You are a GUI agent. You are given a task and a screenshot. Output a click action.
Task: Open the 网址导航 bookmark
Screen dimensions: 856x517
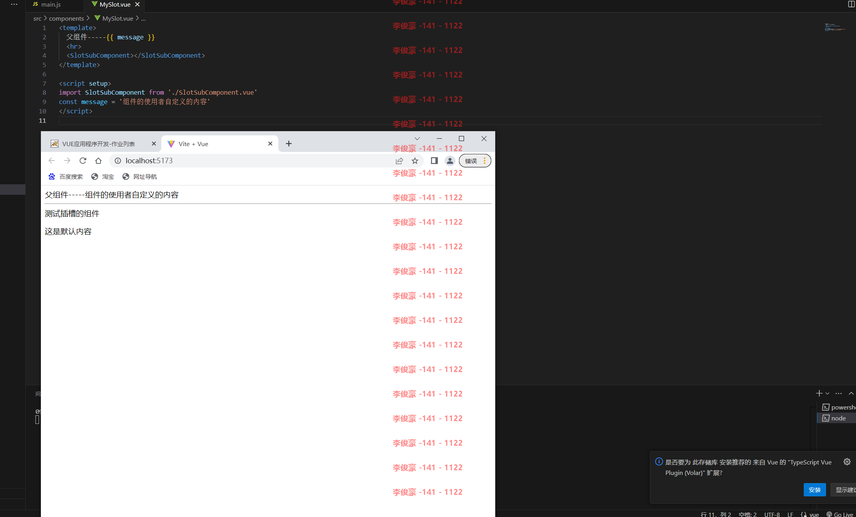139,176
